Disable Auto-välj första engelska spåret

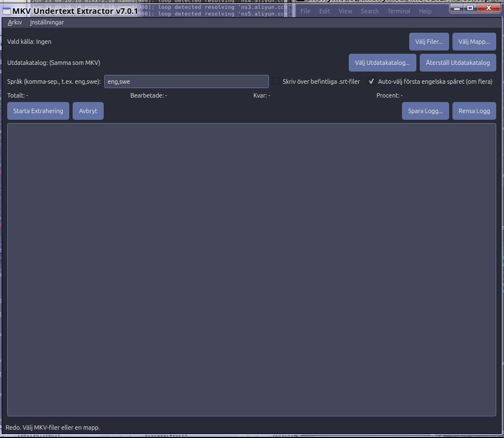(x=371, y=81)
